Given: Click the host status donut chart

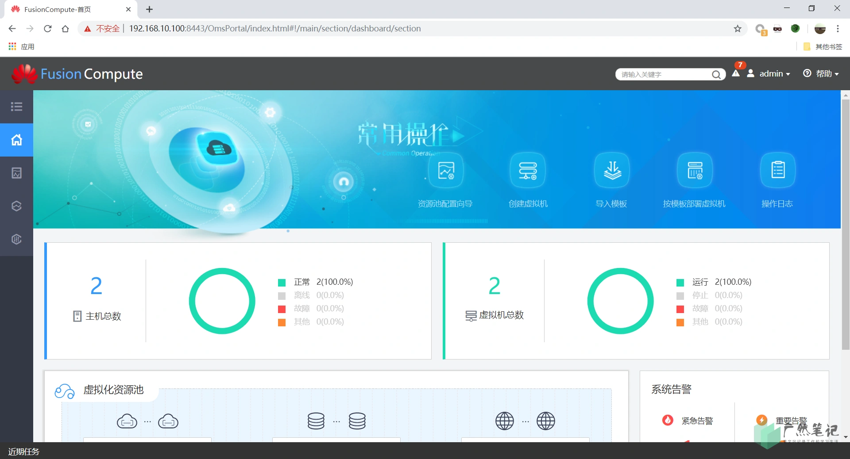Looking at the screenshot, I should (x=222, y=301).
